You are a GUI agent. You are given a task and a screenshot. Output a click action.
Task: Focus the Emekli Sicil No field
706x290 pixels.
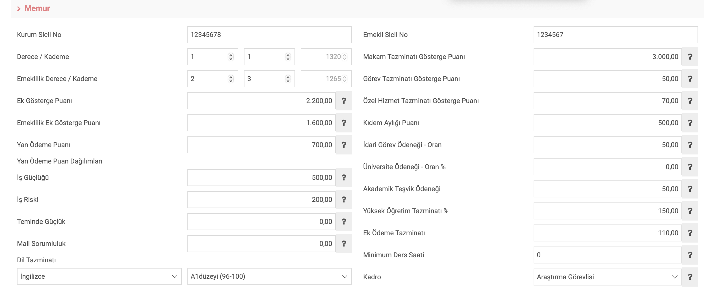point(615,35)
